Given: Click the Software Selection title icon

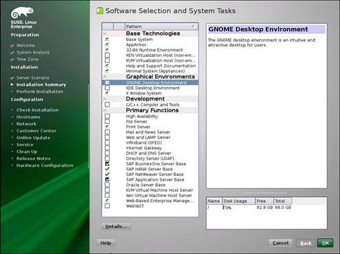Looking at the screenshot, I should (x=100, y=10).
